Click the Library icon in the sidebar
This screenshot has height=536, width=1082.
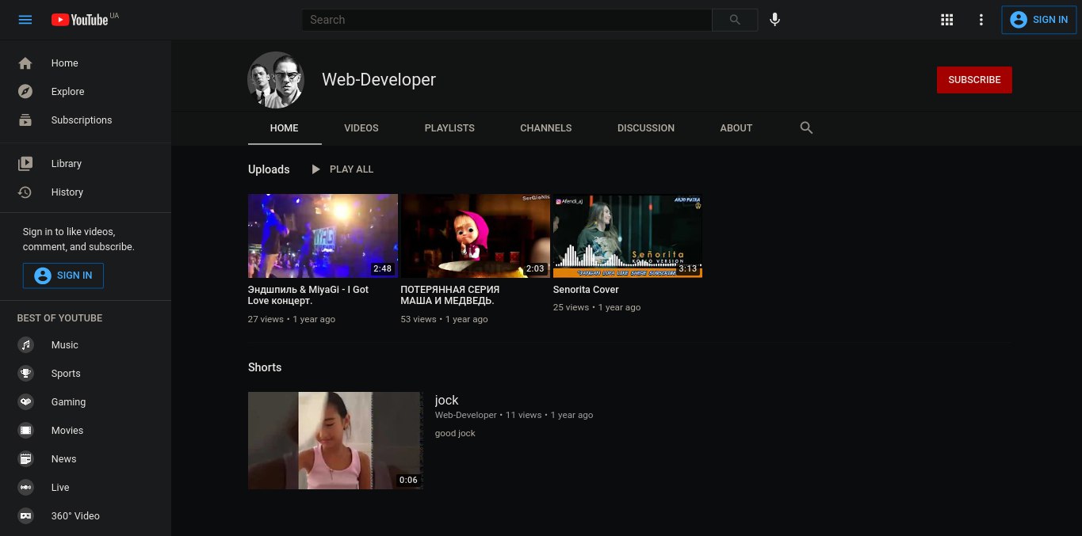pyautogui.click(x=25, y=164)
